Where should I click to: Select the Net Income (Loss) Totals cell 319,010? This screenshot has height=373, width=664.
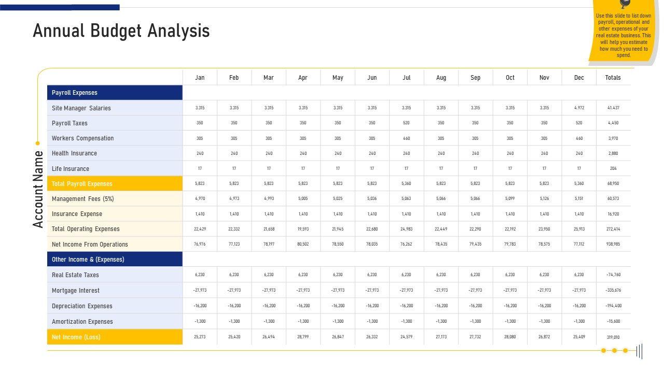tap(613, 337)
